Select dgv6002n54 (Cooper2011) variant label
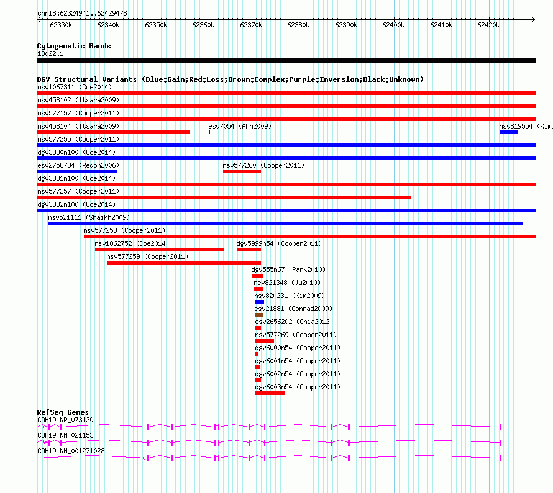The height and width of the screenshot is (493, 553). coord(298,374)
